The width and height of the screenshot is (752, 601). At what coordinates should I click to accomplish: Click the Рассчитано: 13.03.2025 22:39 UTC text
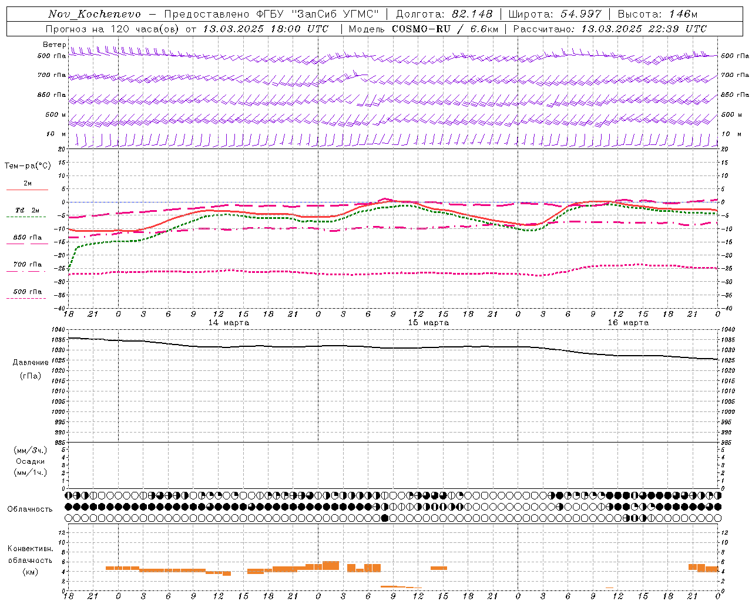coord(610,29)
